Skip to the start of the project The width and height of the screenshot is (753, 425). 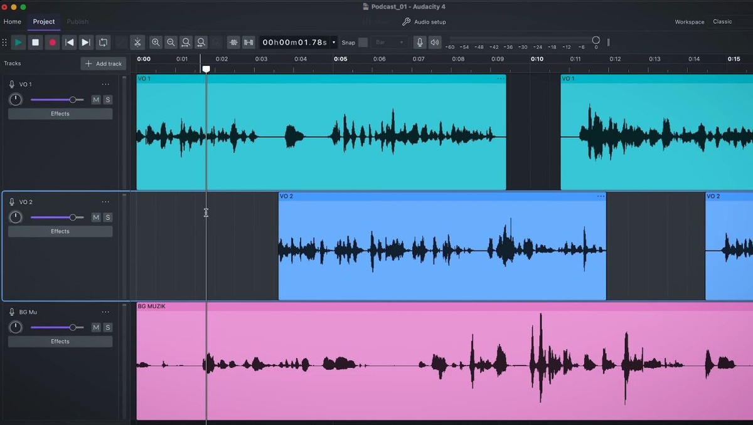pos(70,43)
